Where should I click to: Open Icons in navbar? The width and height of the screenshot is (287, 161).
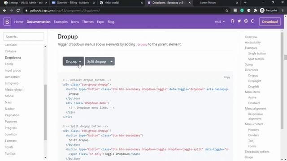tap(75, 22)
